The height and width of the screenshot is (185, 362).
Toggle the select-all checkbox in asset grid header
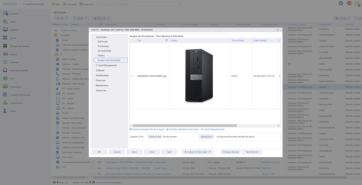93,24
